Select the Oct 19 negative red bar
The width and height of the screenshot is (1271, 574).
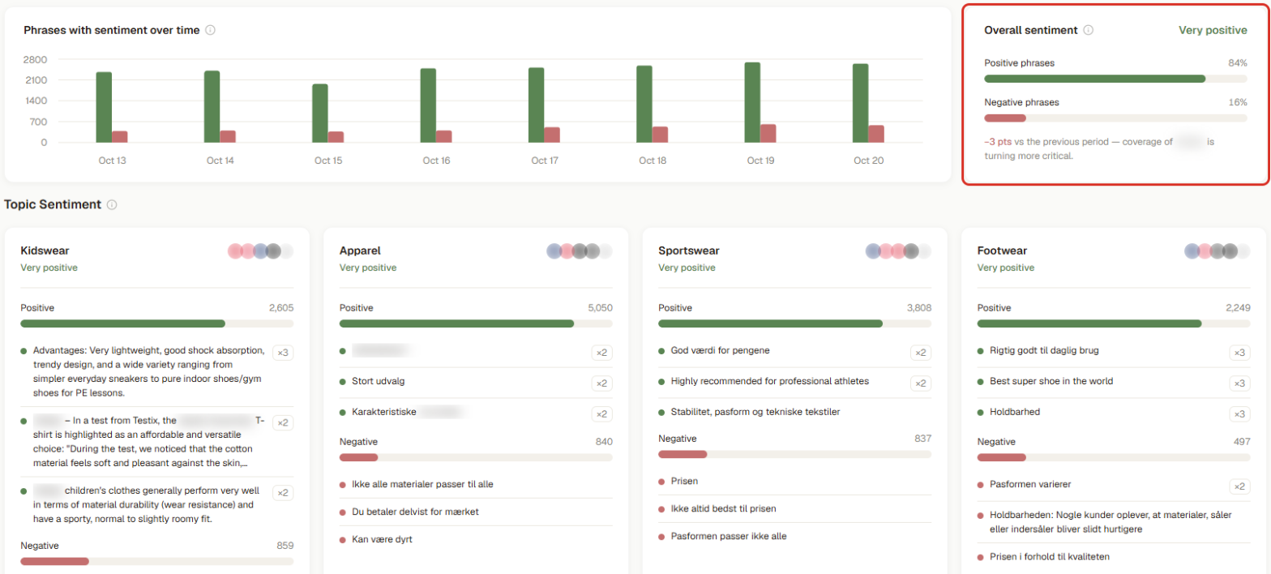[768, 134]
